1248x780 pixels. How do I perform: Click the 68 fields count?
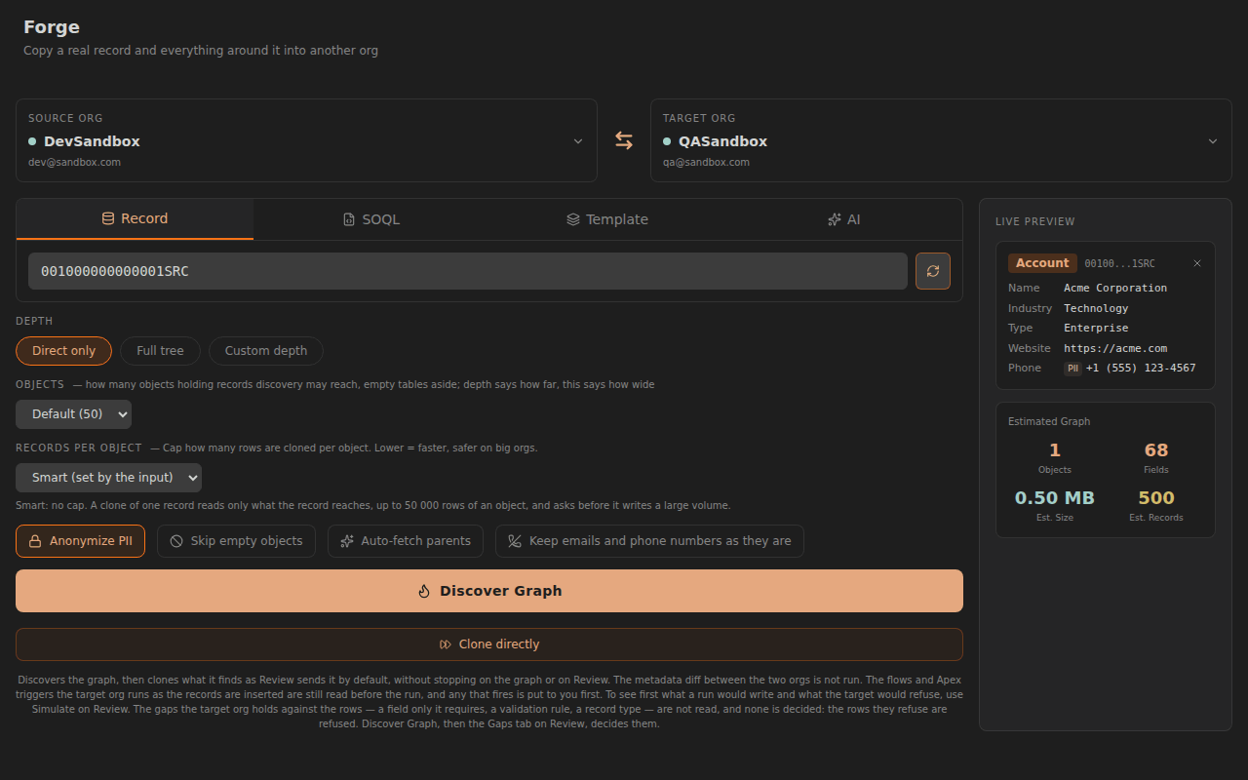coord(1156,450)
